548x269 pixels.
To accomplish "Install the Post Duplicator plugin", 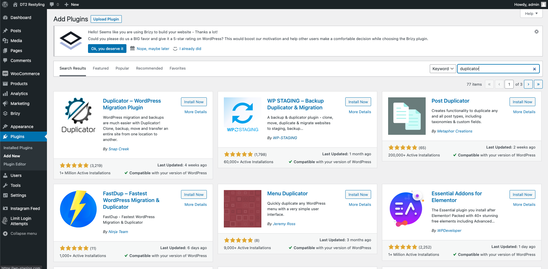I will (522, 102).
